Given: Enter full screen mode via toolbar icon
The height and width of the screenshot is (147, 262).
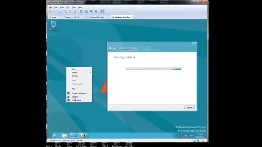Looking at the screenshot, I should tap(91, 11).
